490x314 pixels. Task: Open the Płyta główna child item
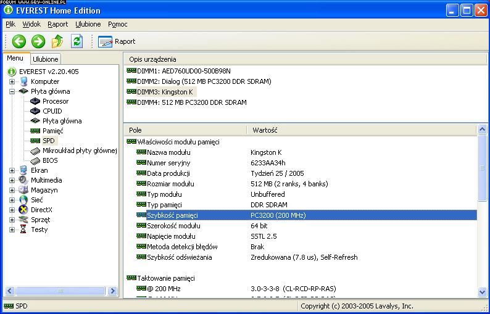(62, 121)
